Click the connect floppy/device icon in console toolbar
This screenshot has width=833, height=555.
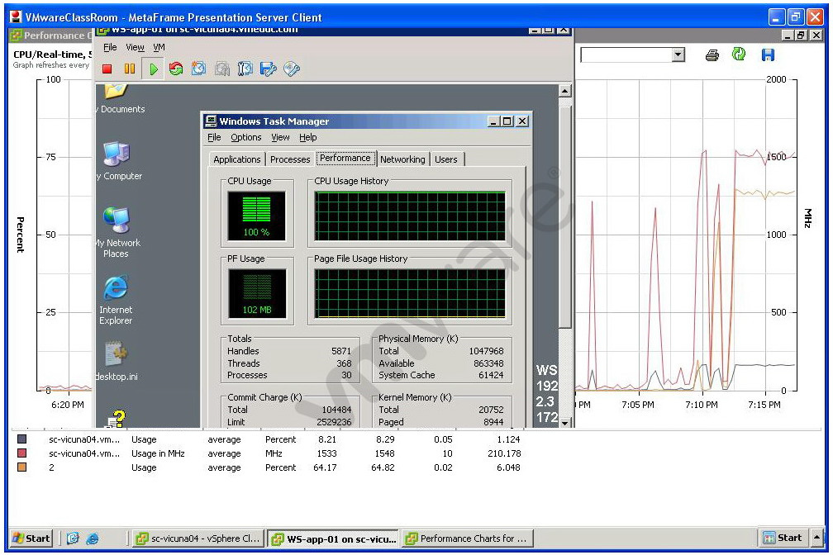click(x=269, y=69)
